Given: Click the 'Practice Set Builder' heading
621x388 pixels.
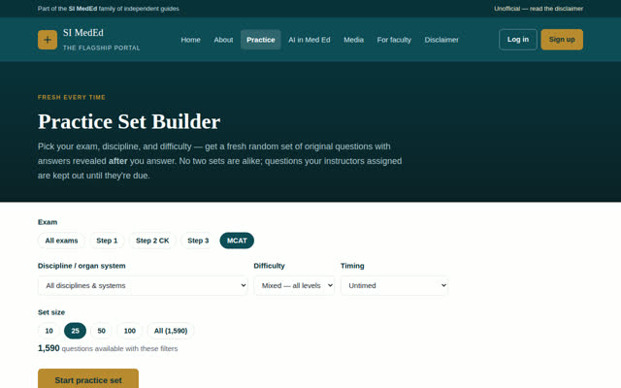Looking at the screenshot, I should (129, 121).
